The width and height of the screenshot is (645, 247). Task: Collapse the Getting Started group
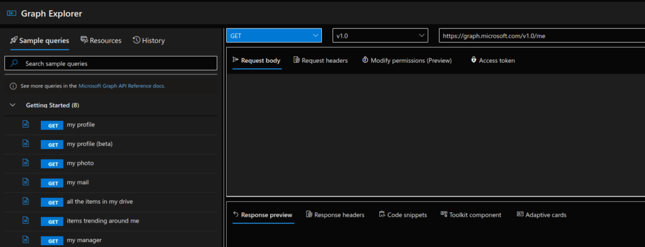point(13,106)
